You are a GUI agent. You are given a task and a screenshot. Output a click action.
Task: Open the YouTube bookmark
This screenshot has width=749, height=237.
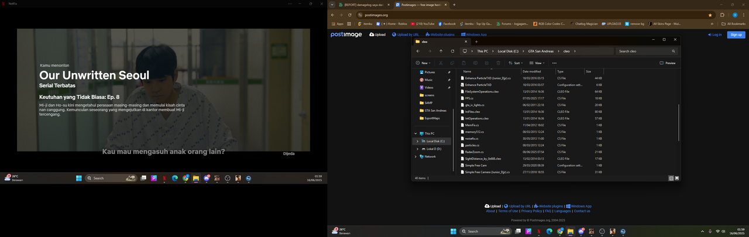(422, 24)
